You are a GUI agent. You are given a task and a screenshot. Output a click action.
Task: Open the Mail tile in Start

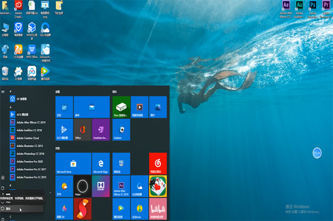click(x=92, y=107)
